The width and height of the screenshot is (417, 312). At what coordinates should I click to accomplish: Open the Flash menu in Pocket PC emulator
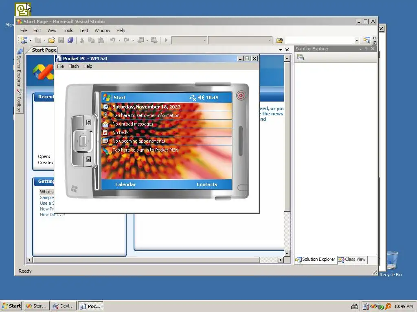73,66
